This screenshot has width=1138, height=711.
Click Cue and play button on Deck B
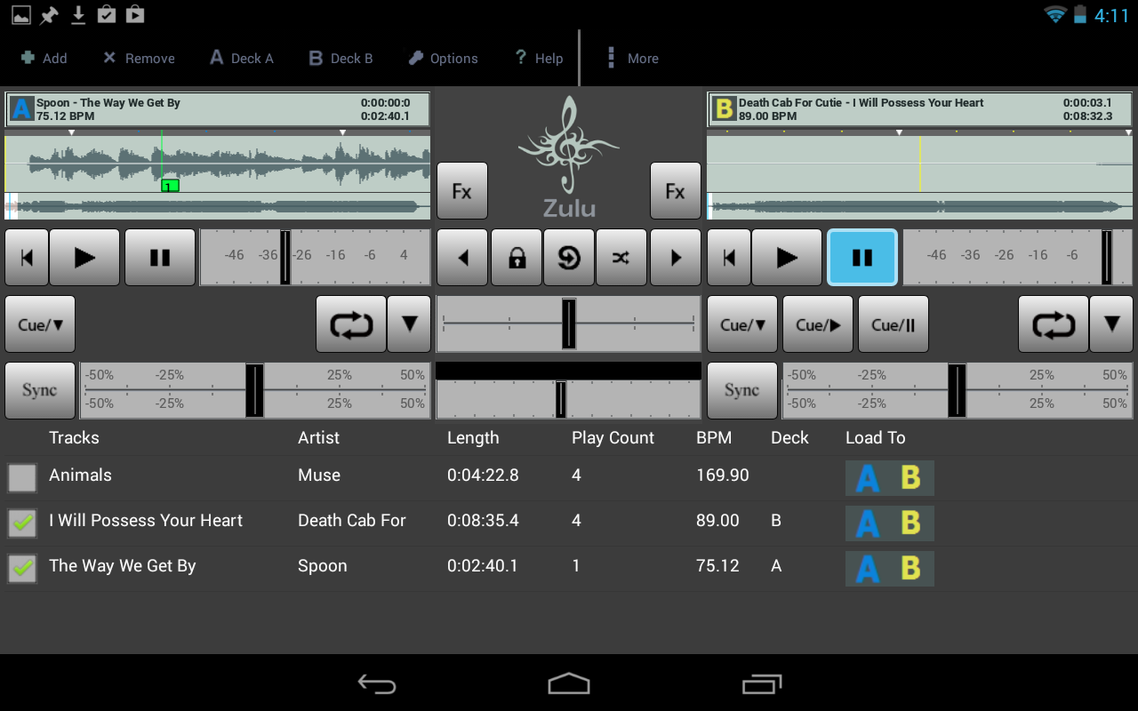(818, 324)
